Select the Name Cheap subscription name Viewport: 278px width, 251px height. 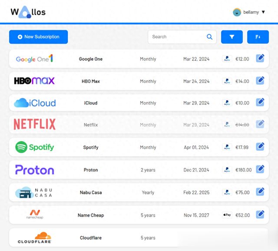(91, 215)
